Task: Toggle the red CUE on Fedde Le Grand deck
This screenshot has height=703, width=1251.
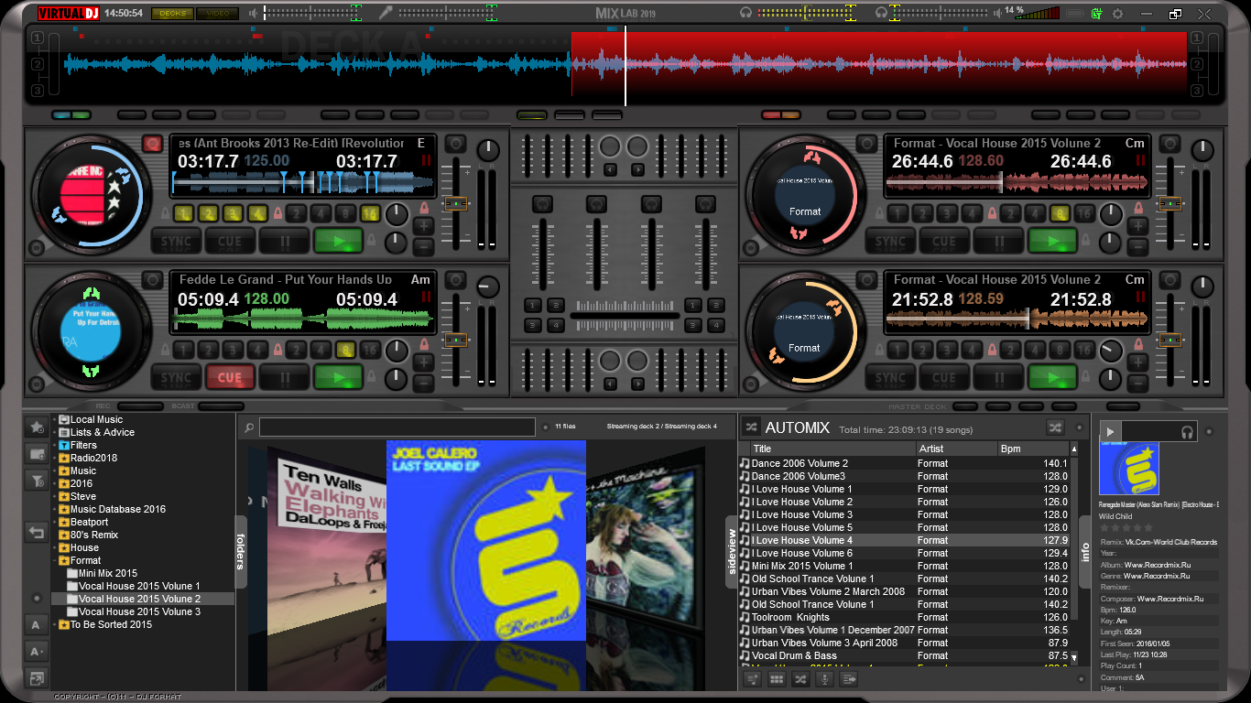Action: coord(230,377)
